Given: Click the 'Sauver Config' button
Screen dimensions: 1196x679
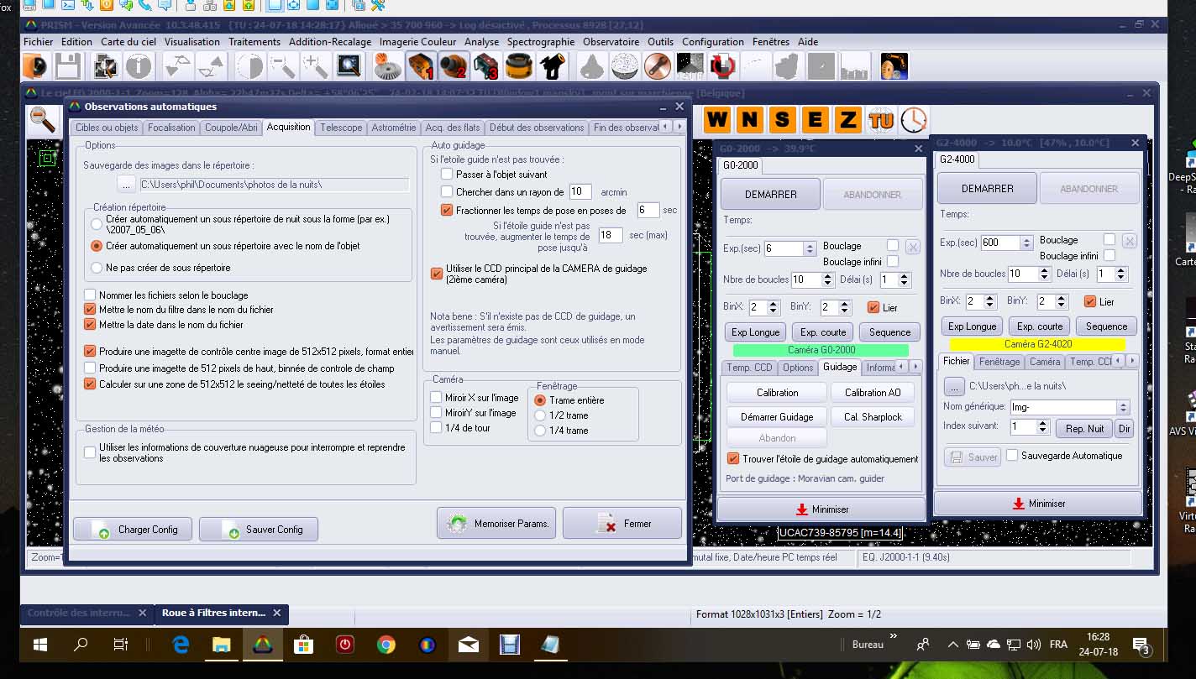Looking at the screenshot, I should point(260,530).
